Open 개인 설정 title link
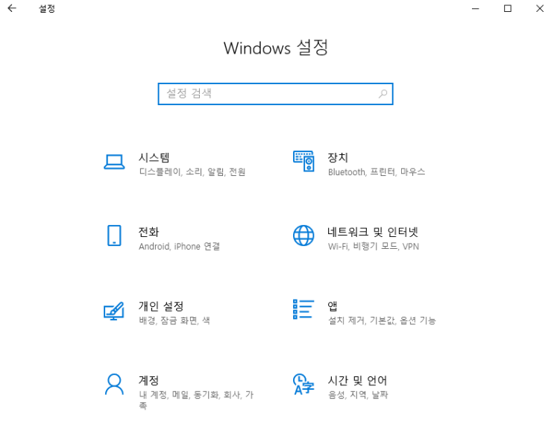 coord(161,306)
